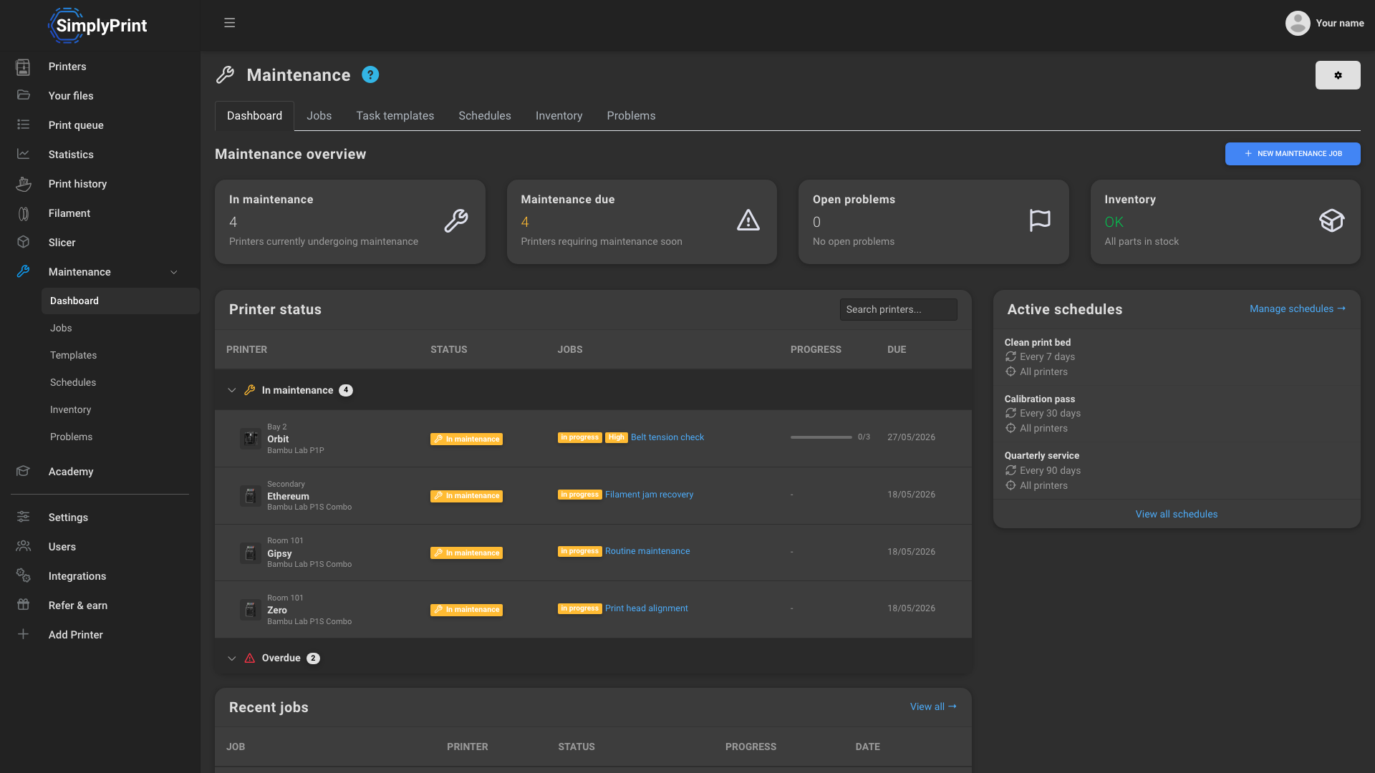
Task: Click the Gipsy printer thumbnail
Action: click(x=250, y=553)
